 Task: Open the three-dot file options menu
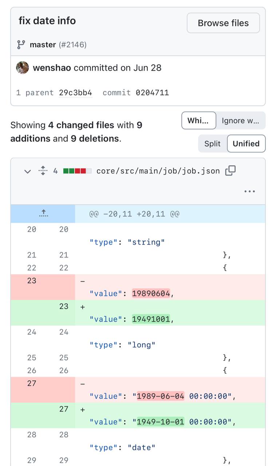pyautogui.click(x=249, y=191)
